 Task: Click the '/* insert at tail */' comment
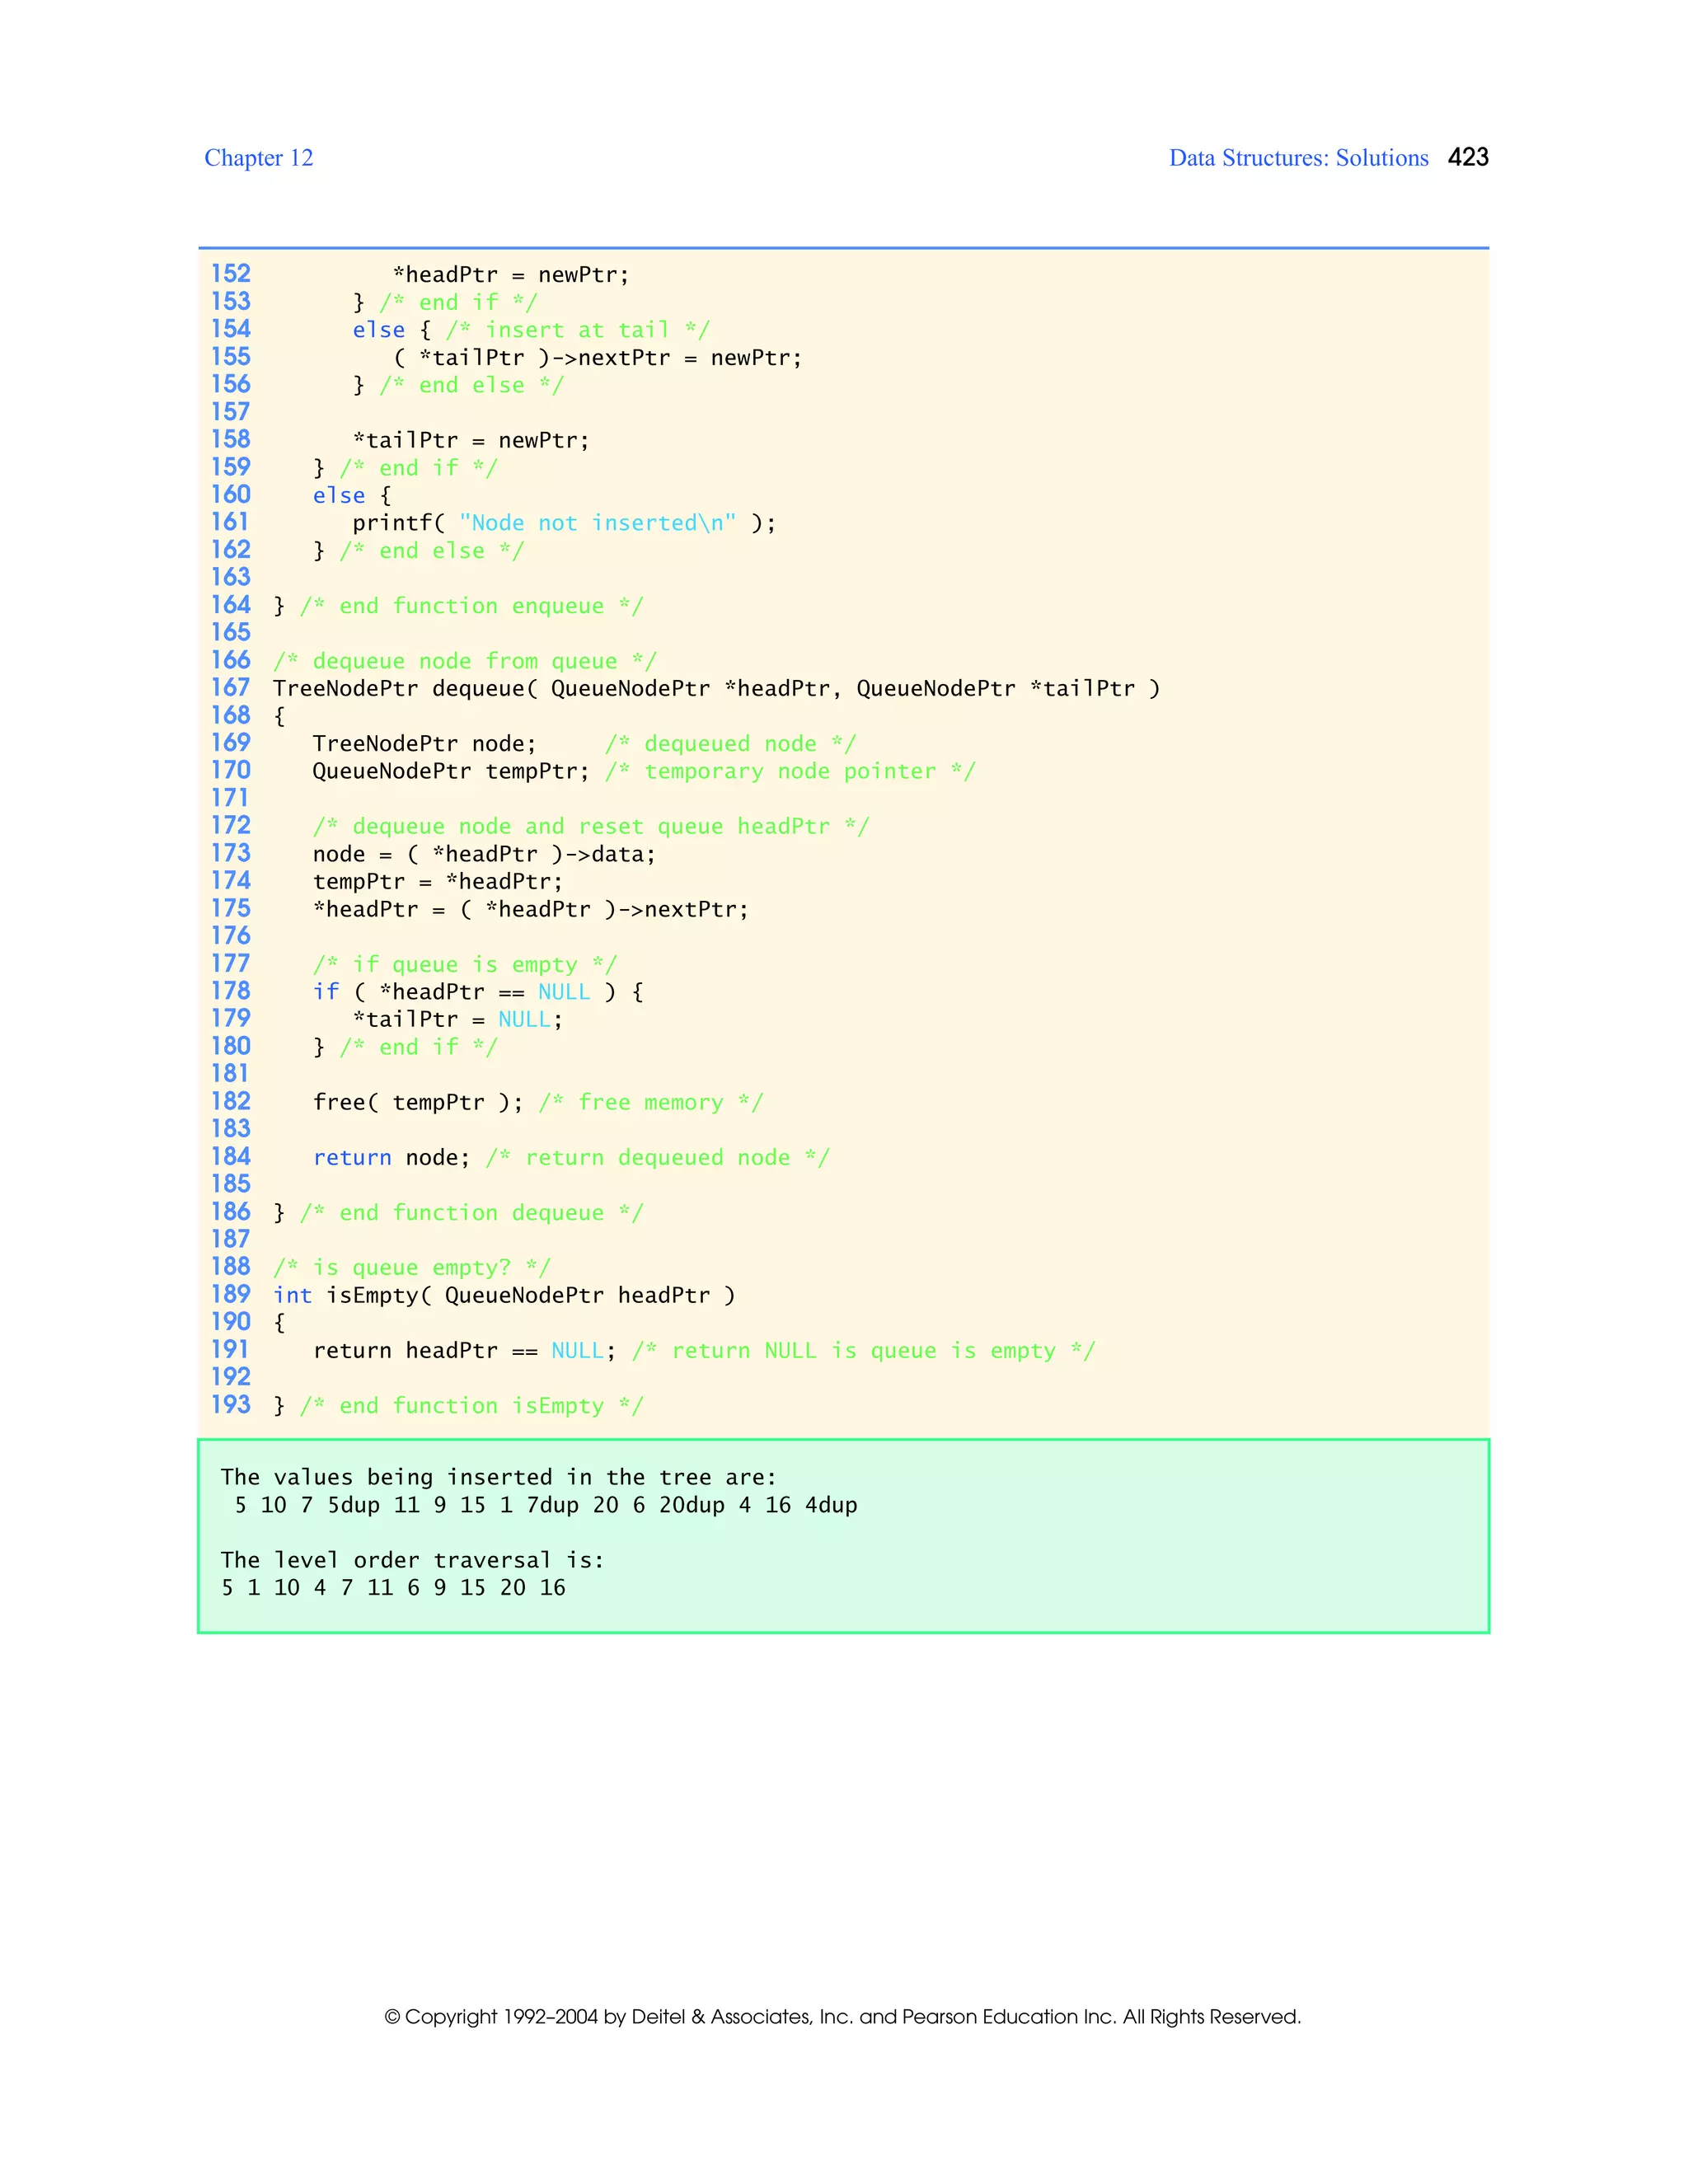pyautogui.click(x=578, y=330)
